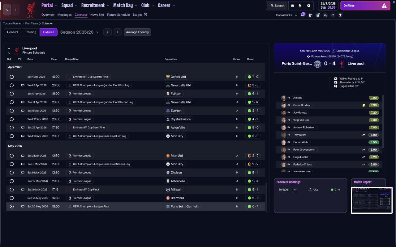Select the radio for Man Utd fixture

click(12, 156)
